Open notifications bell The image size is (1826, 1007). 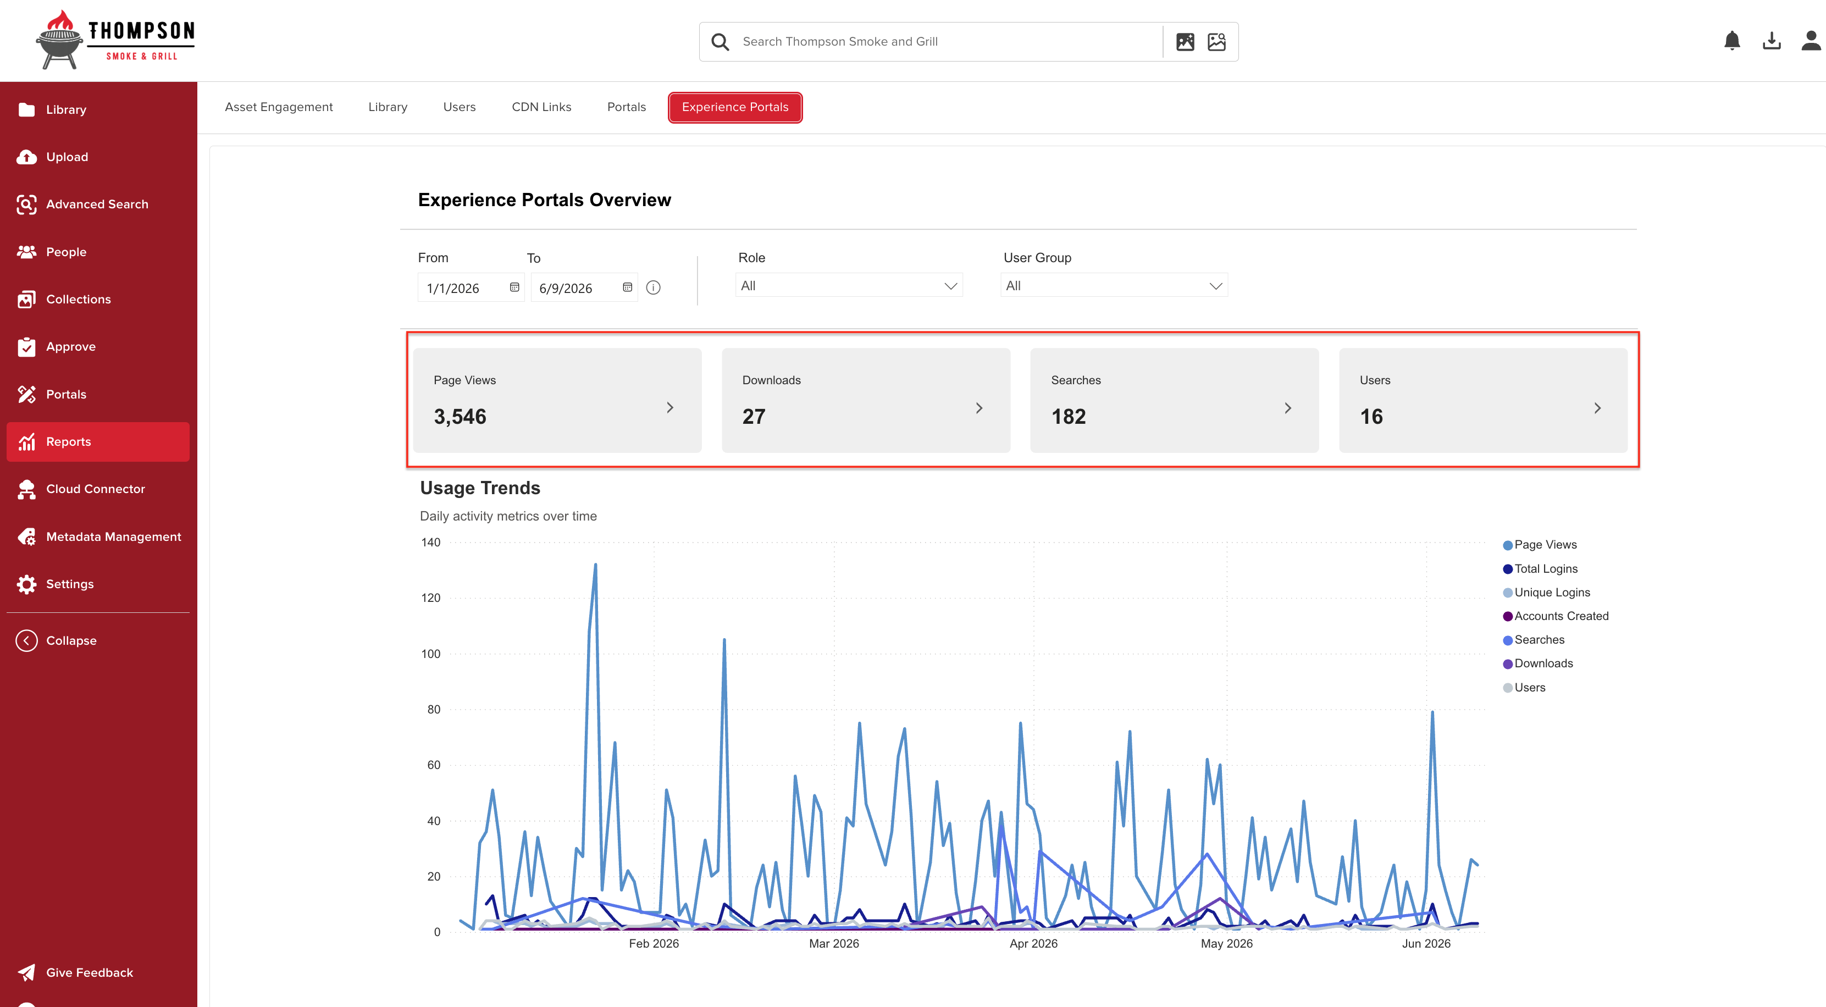[x=1731, y=40]
